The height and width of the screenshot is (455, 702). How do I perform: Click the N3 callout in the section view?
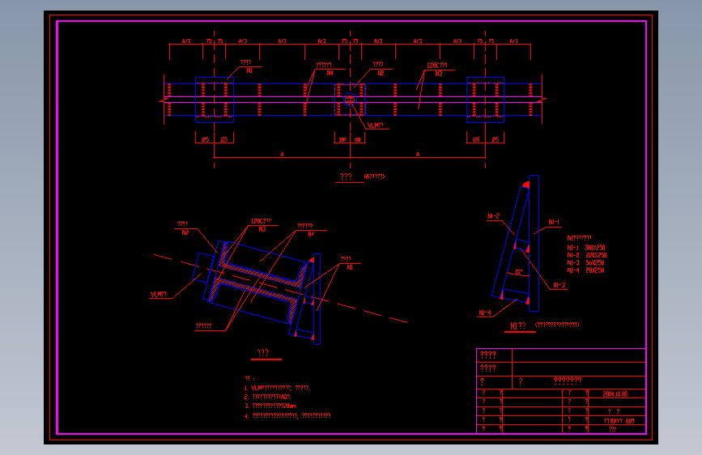click(x=262, y=229)
